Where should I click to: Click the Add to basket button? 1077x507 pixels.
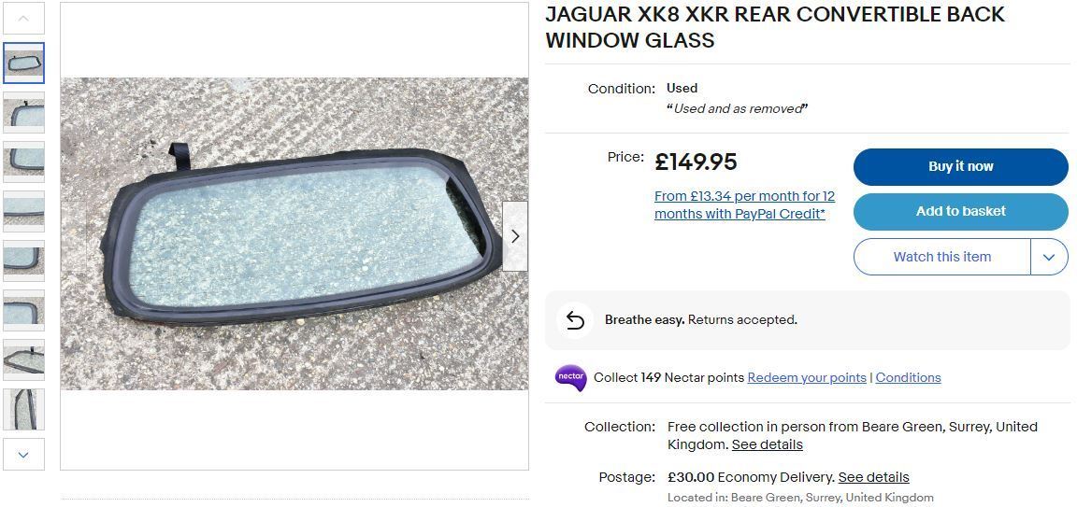click(x=961, y=212)
